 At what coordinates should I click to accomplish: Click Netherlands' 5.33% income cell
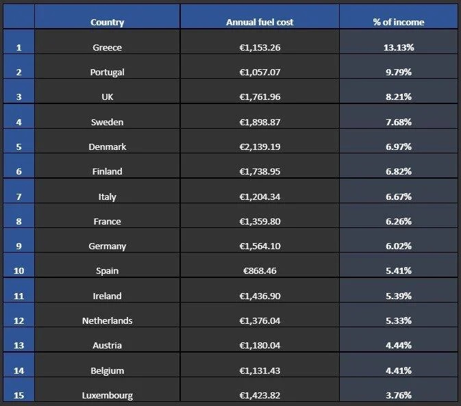[x=398, y=320]
